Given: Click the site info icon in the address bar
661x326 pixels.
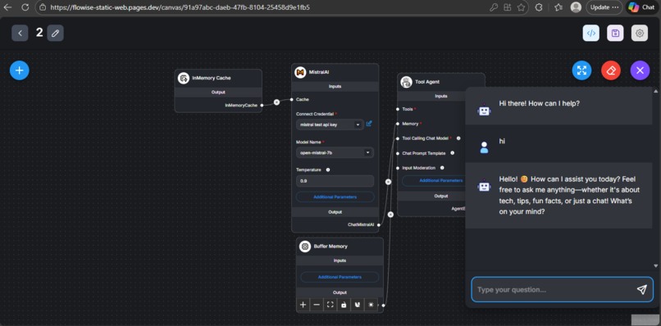Looking at the screenshot, I should (42, 7).
